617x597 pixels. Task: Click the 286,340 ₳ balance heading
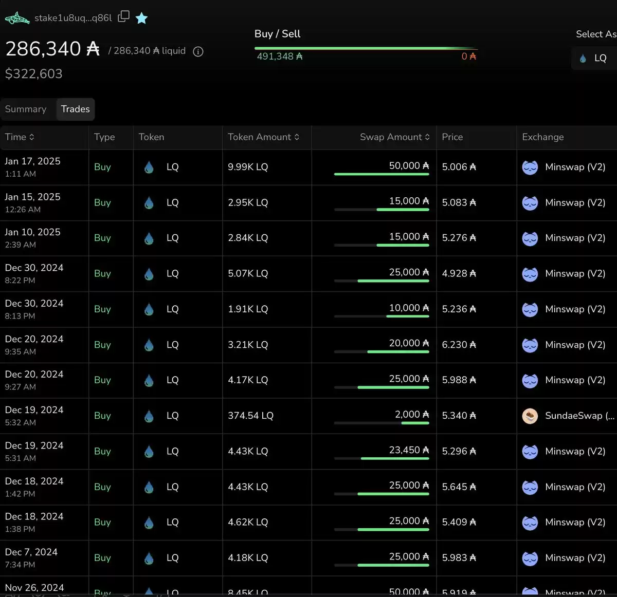pyautogui.click(x=52, y=49)
